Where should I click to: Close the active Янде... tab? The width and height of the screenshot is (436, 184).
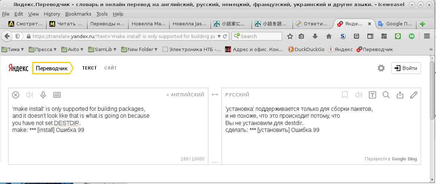point(370,24)
